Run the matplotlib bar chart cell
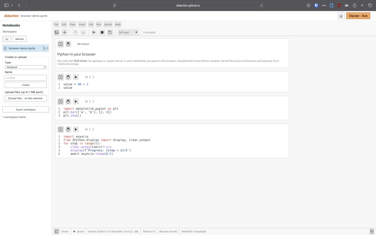 [x=76, y=102]
